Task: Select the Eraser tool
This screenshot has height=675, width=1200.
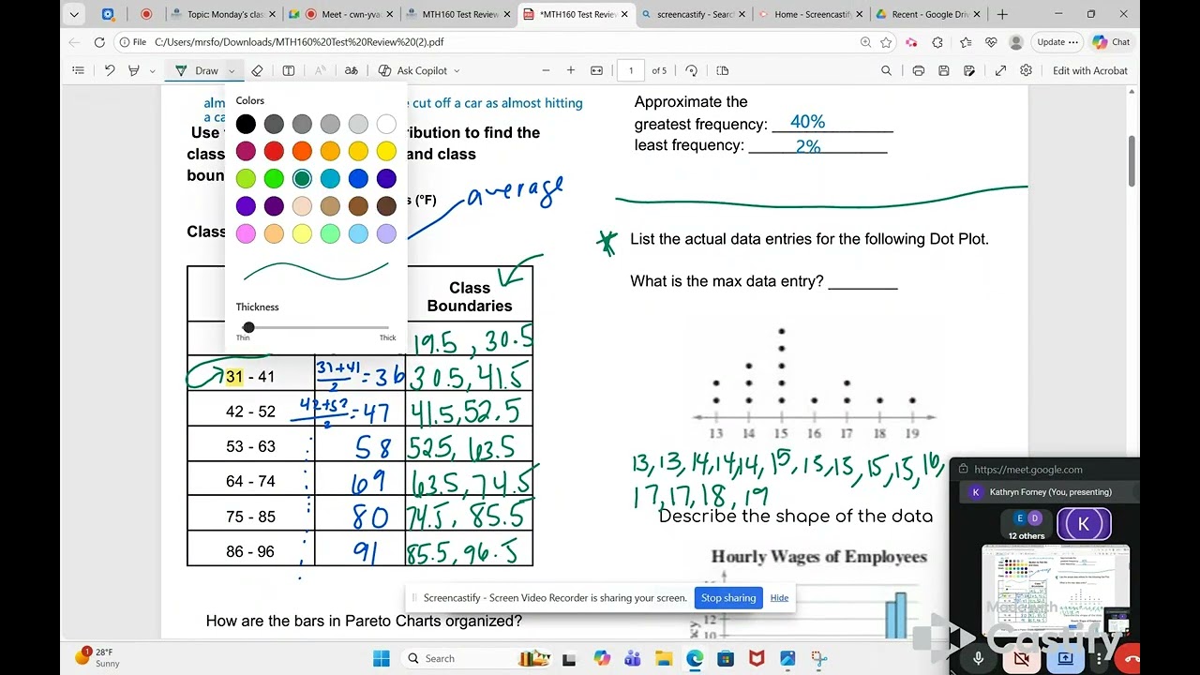Action: tap(257, 70)
